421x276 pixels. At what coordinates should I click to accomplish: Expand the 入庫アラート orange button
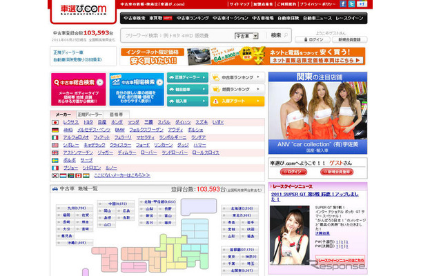point(237,101)
